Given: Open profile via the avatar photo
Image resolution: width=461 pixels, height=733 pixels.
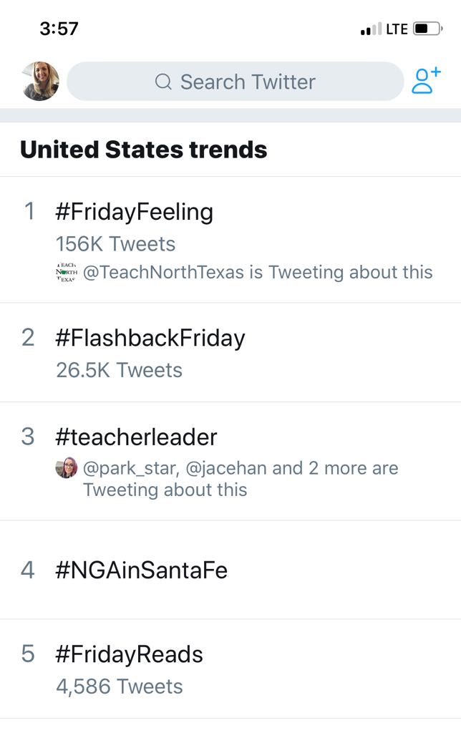Looking at the screenshot, I should [x=40, y=81].
